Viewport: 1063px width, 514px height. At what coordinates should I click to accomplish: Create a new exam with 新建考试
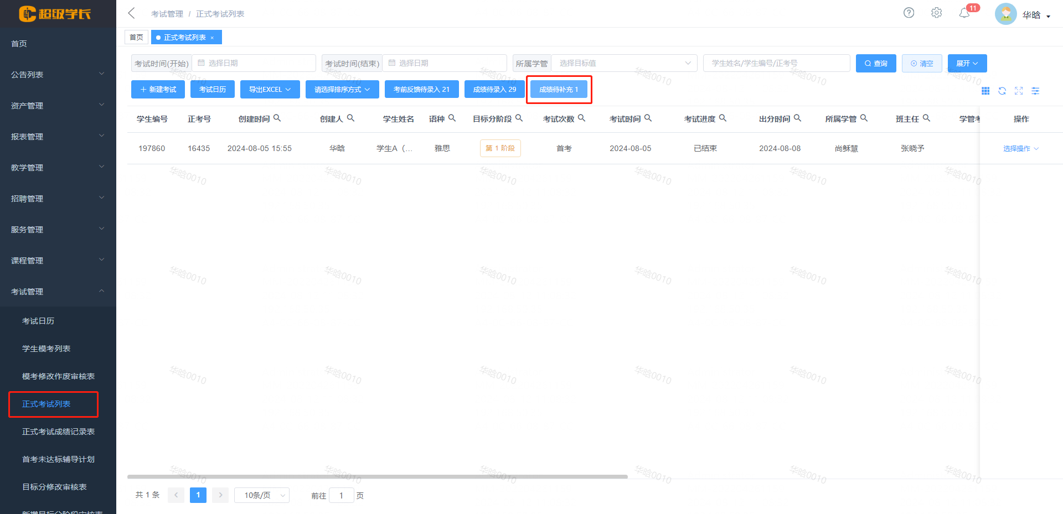(x=157, y=89)
